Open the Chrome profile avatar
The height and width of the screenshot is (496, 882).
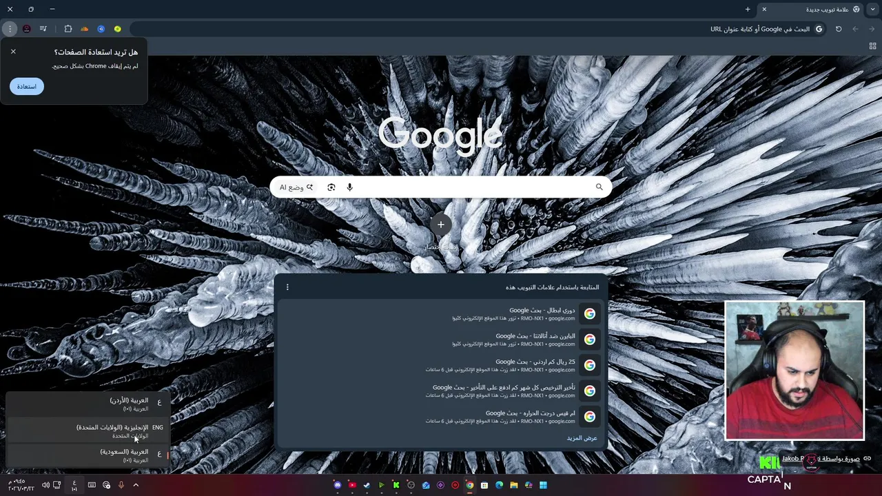coord(27,29)
